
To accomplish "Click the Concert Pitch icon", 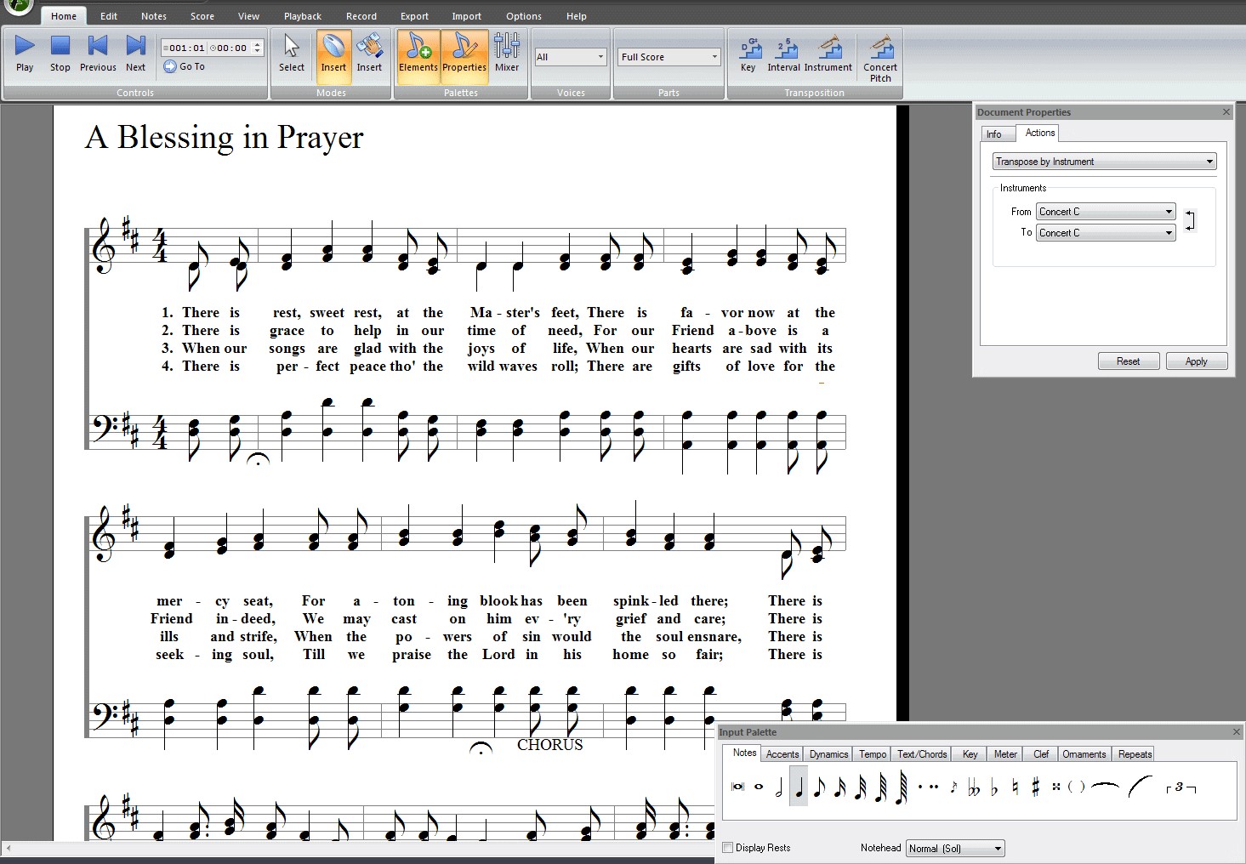I will point(879,56).
